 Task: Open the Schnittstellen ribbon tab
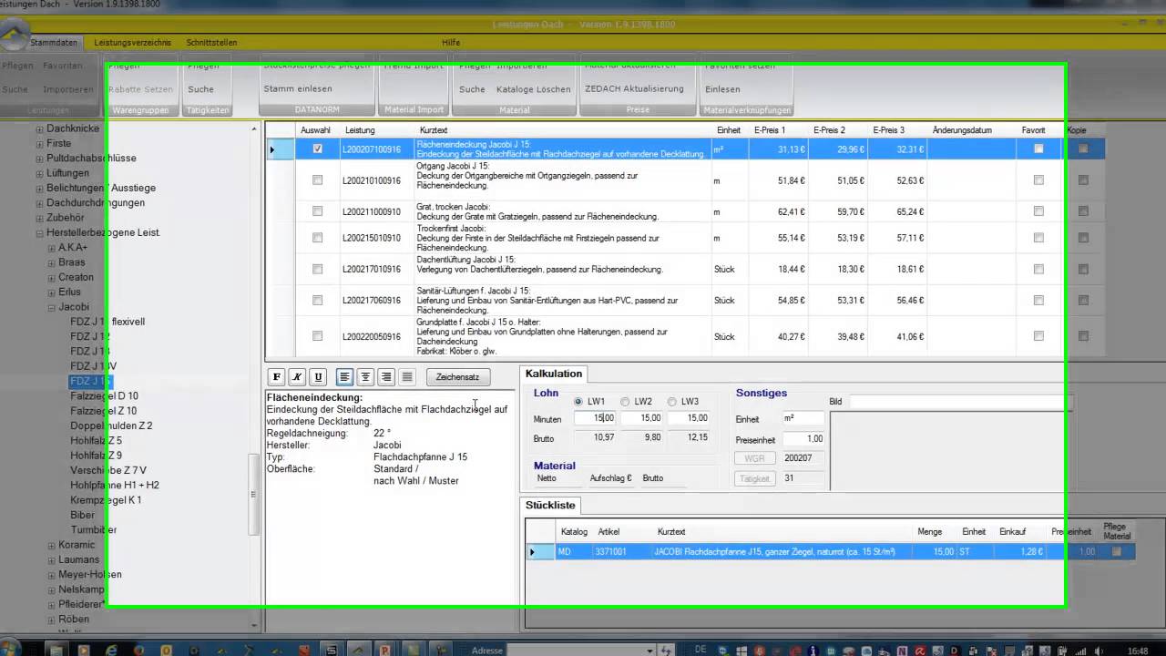[211, 43]
